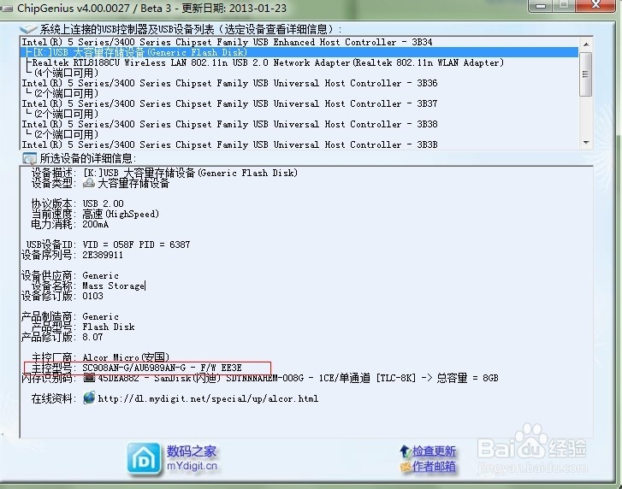
Task: Open the 检查更新 link
Action: pyautogui.click(x=434, y=451)
